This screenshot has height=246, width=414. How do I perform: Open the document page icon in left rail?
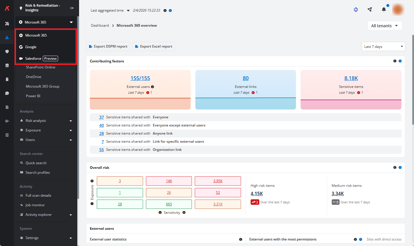[x=7, y=107]
